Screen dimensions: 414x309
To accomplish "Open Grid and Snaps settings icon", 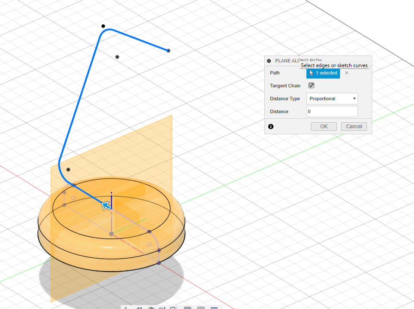I will pos(201,308).
